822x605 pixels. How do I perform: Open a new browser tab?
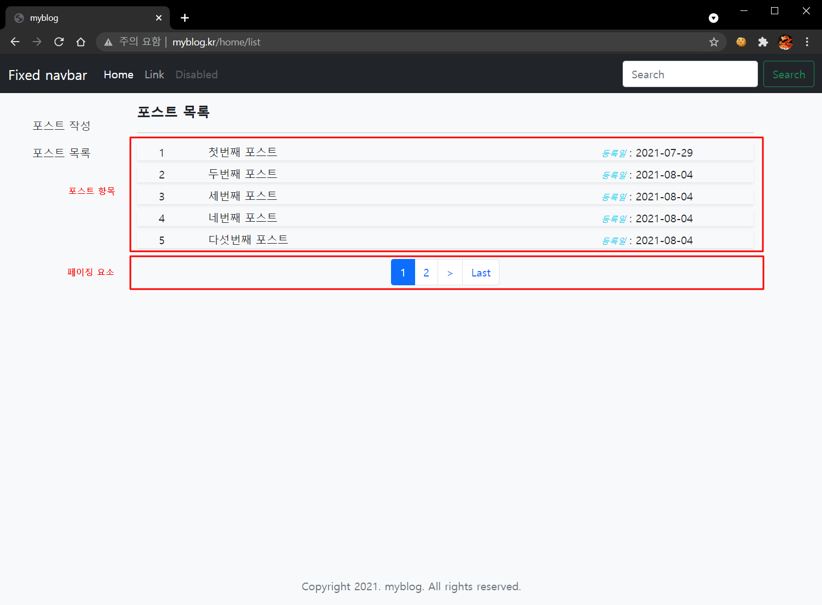coord(185,18)
